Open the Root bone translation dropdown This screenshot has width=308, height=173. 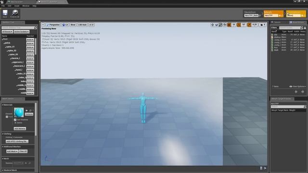coord(30,39)
